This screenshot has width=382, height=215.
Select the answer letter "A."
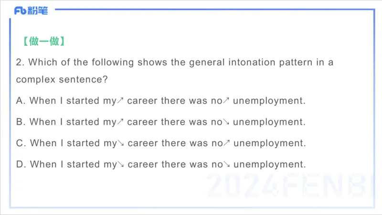(x=21, y=100)
